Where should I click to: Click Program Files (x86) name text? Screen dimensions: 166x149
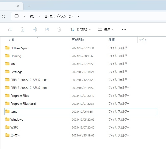23,104
